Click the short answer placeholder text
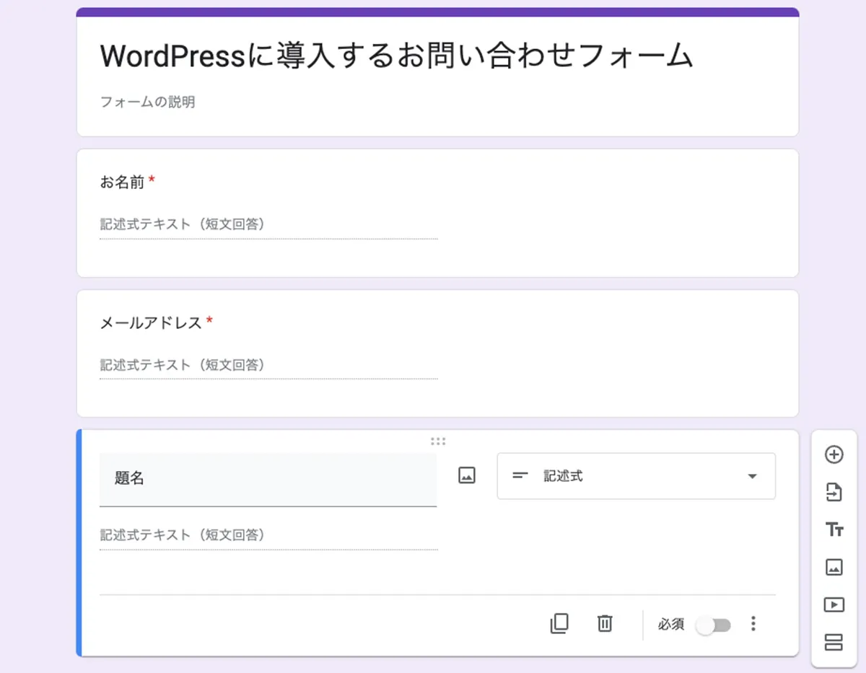The height and width of the screenshot is (673, 866). pos(182,535)
